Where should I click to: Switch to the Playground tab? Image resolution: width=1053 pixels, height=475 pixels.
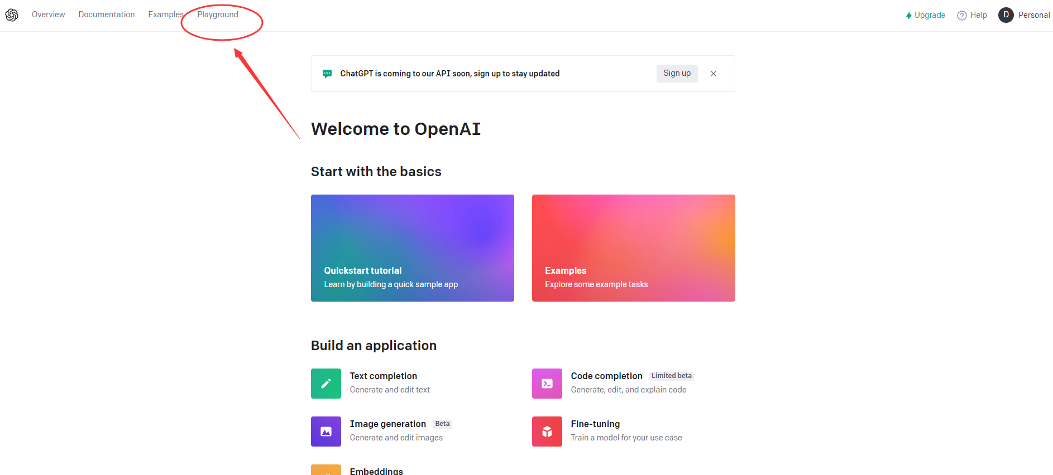click(218, 14)
